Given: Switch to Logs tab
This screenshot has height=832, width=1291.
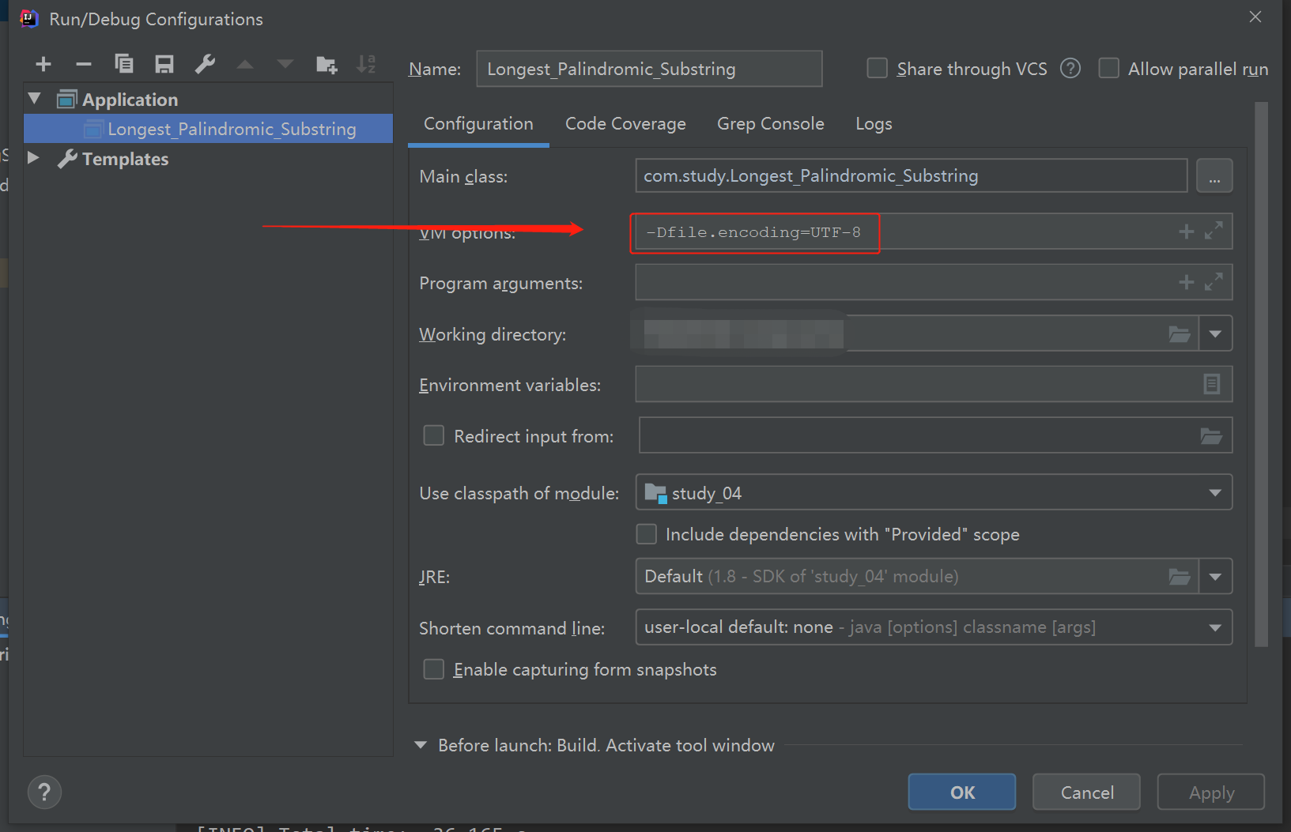Looking at the screenshot, I should click(874, 124).
